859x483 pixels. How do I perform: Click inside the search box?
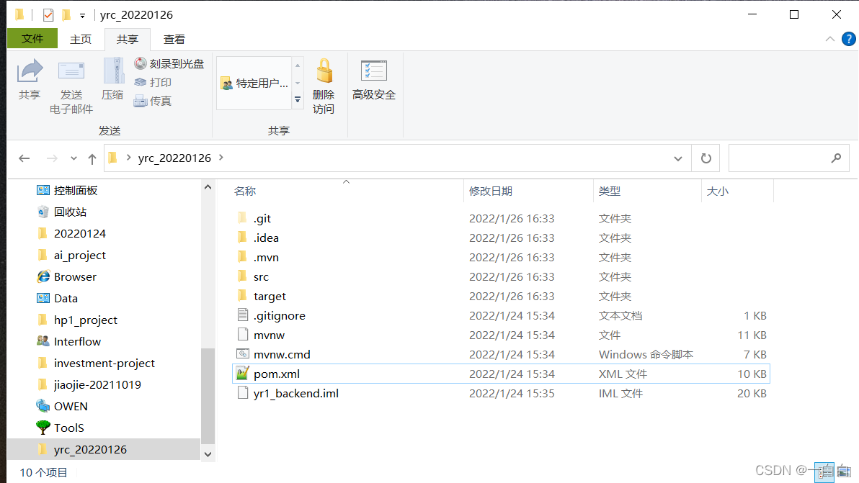[x=785, y=158]
